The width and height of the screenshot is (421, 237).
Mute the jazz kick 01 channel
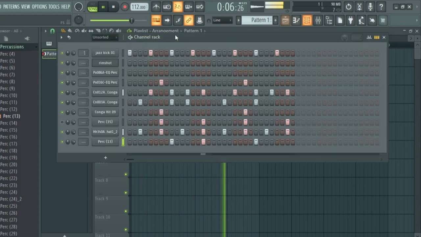62,53
